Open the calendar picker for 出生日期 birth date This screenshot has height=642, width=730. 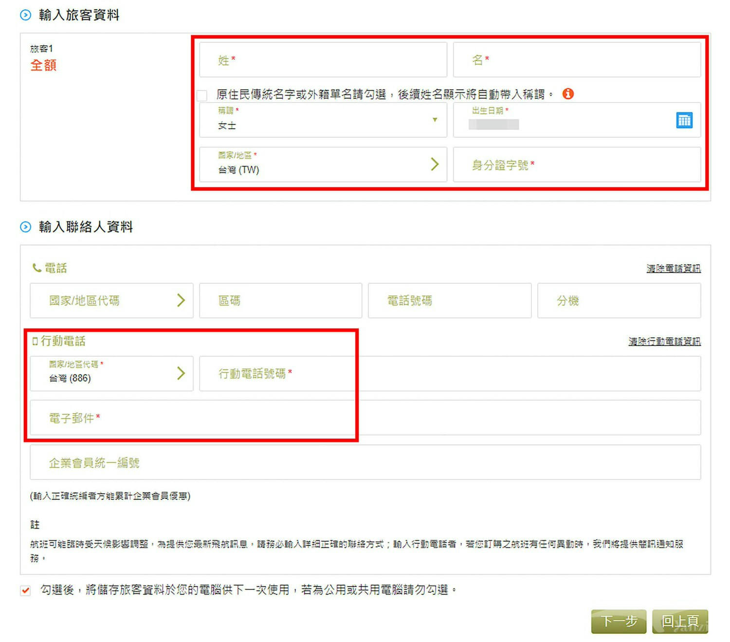coord(684,120)
